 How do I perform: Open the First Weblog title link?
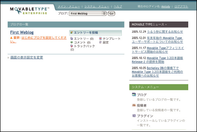22,32
